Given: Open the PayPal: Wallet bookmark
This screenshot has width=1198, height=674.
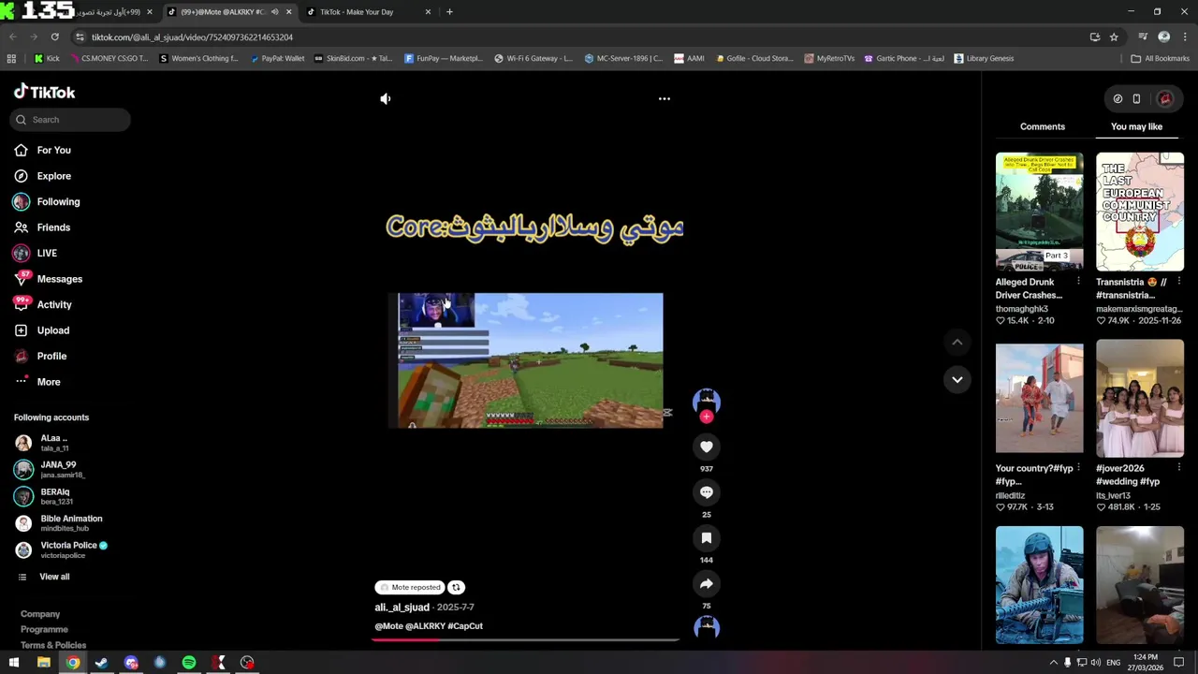Looking at the screenshot, I should click(x=277, y=58).
